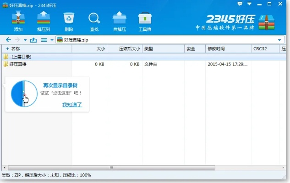
Task: Select the ..(上层目录) parent folder row
Action: [x=144, y=57]
